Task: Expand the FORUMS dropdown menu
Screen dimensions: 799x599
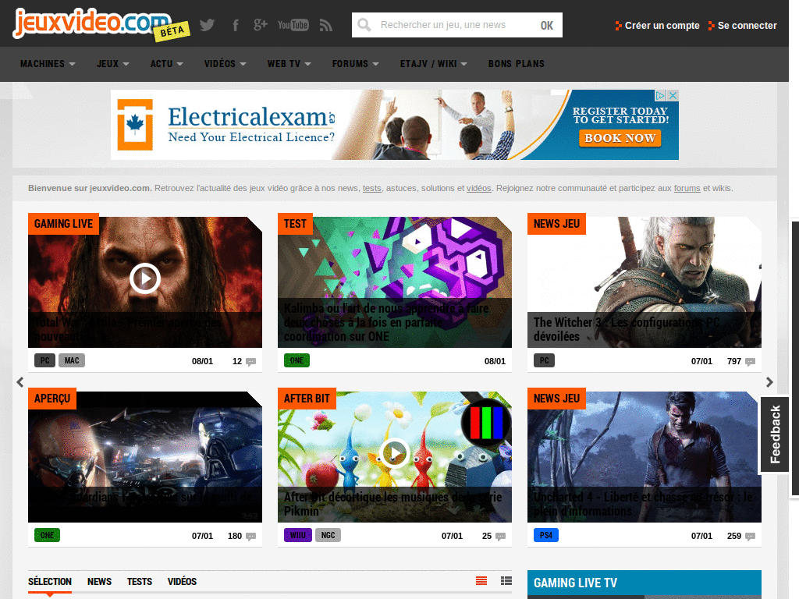Action: 356,64
